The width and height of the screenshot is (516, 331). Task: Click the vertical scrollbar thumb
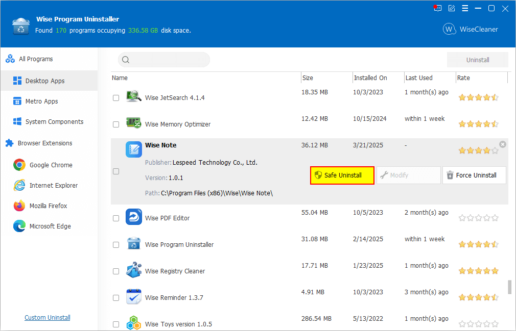coord(510,287)
